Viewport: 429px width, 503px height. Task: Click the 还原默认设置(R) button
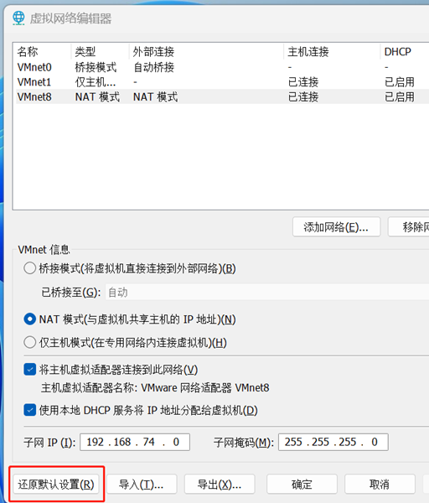click(x=56, y=484)
